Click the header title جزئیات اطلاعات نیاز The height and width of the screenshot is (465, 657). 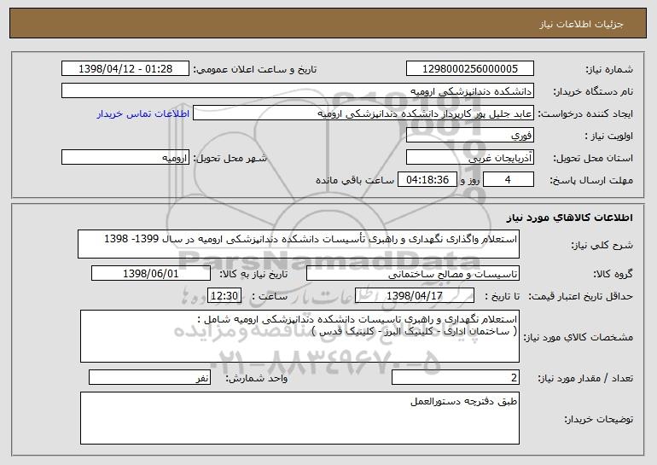coord(581,24)
